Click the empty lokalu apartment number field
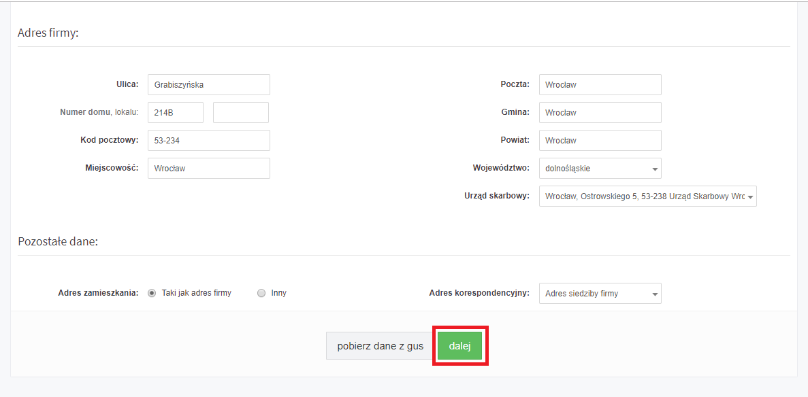 [241, 112]
